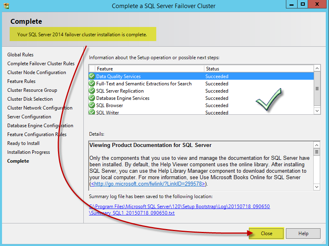Open the summary log file path link
Image resolution: width=329 pixels, height=246 pixels.
(x=179, y=210)
